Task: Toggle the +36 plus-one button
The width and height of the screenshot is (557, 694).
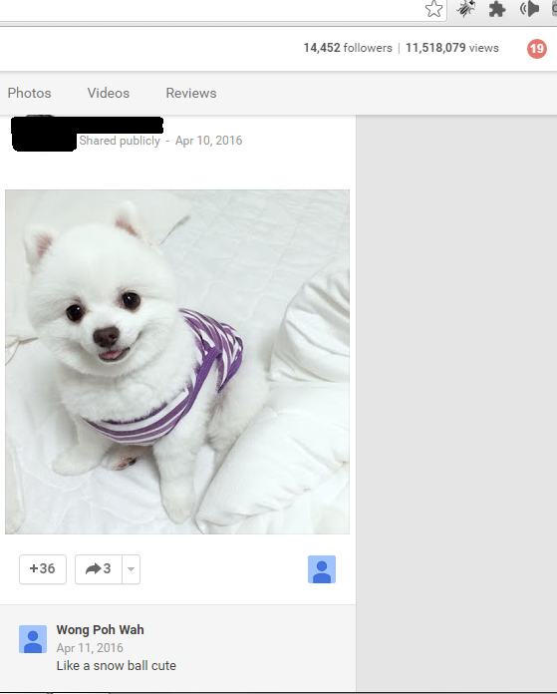Action: pyautogui.click(x=43, y=569)
